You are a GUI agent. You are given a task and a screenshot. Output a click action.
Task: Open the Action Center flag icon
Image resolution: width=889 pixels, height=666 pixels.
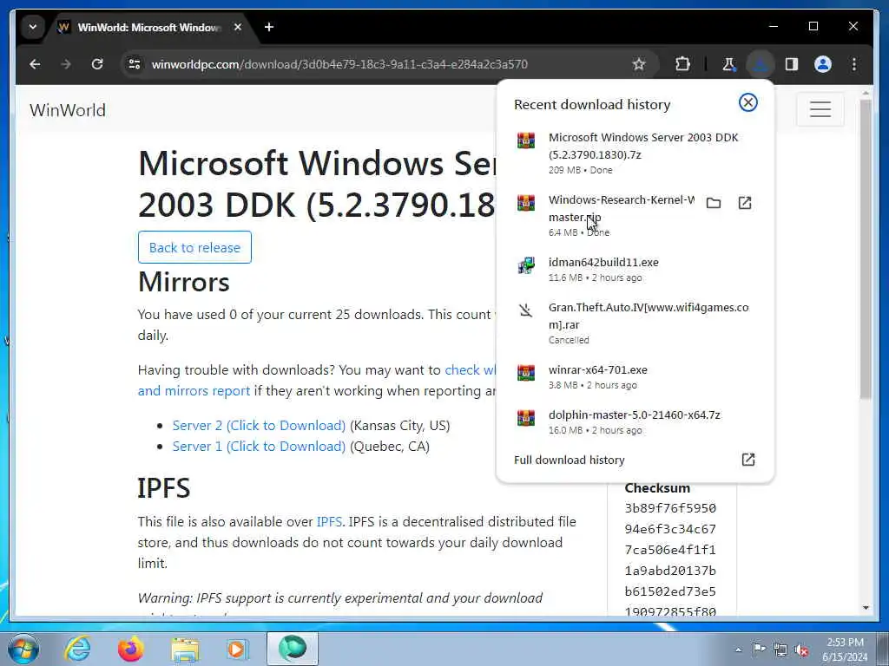(x=759, y=650)
